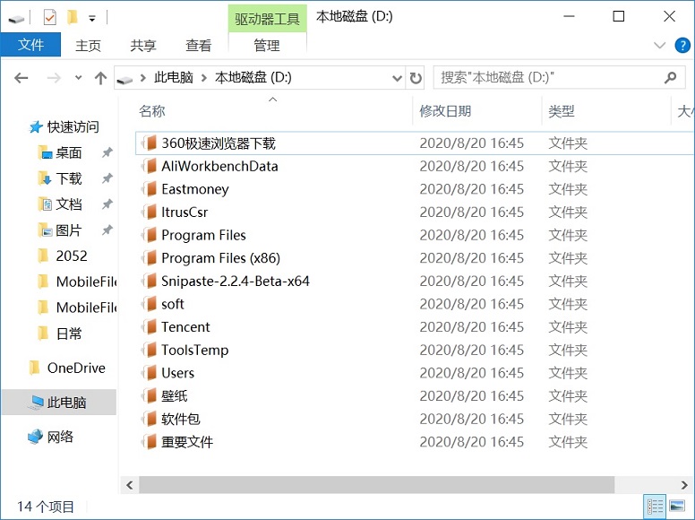
Task: Sort by the 修改日期 column header
Action: [x=445, y=111]
